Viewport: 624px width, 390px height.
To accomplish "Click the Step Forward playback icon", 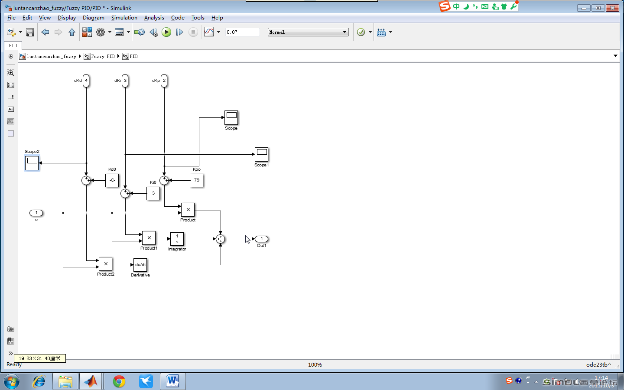I will pos(179,32).
